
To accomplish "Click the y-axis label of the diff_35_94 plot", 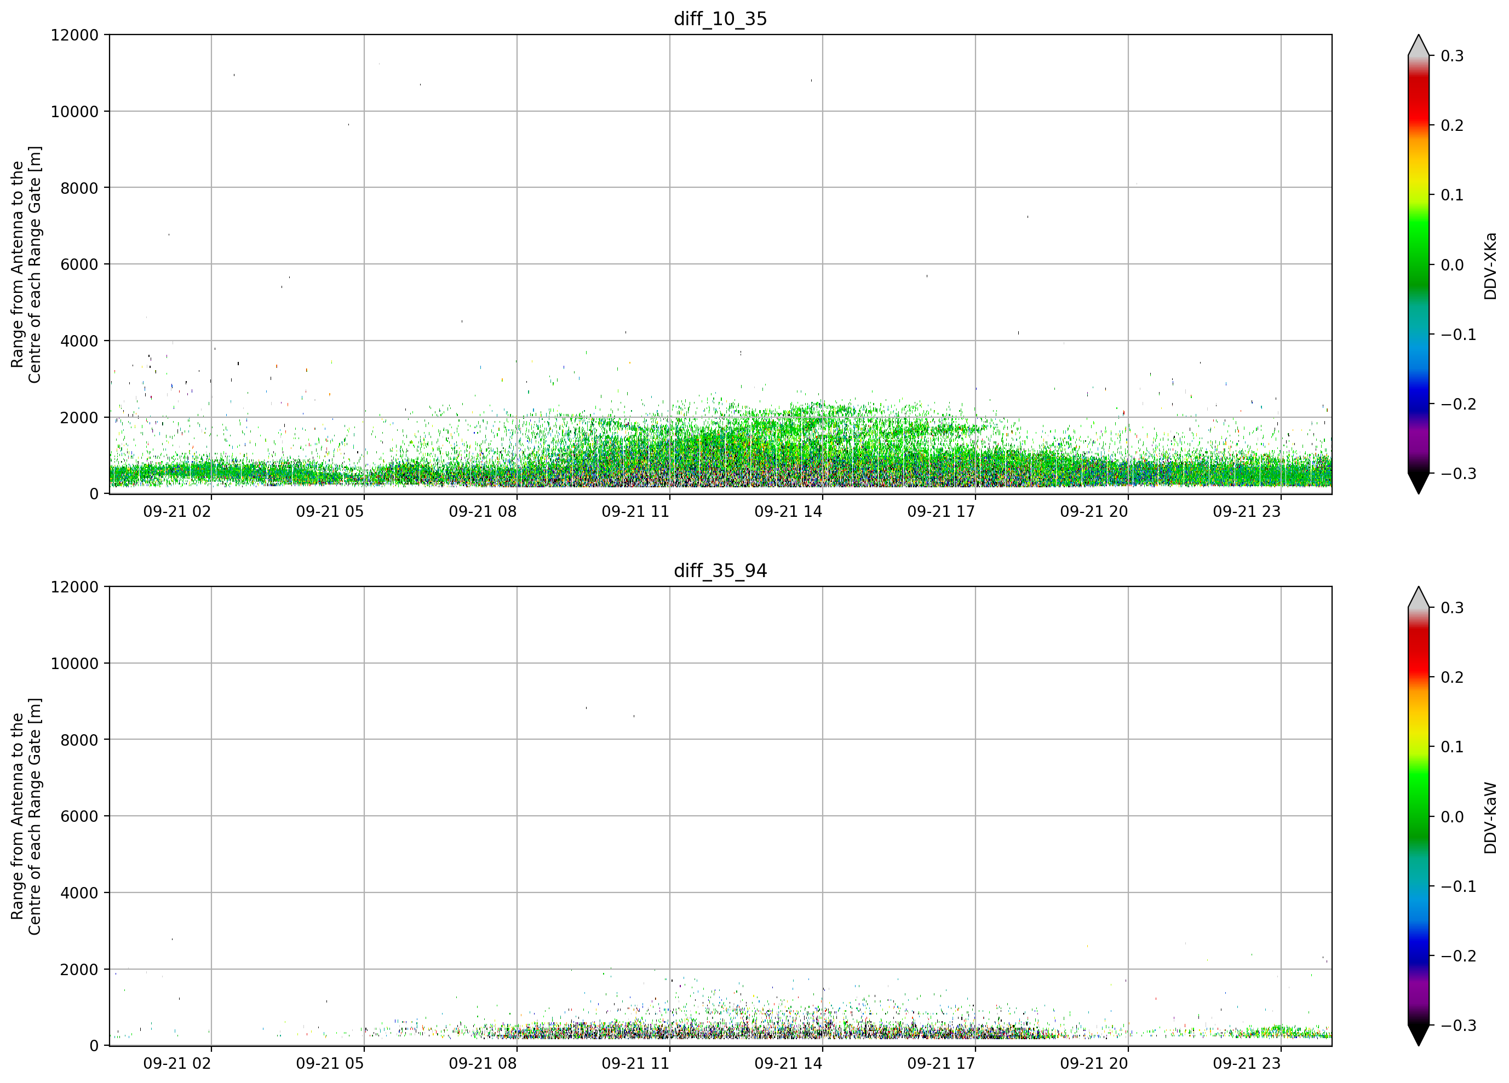I will pos(26,816).
